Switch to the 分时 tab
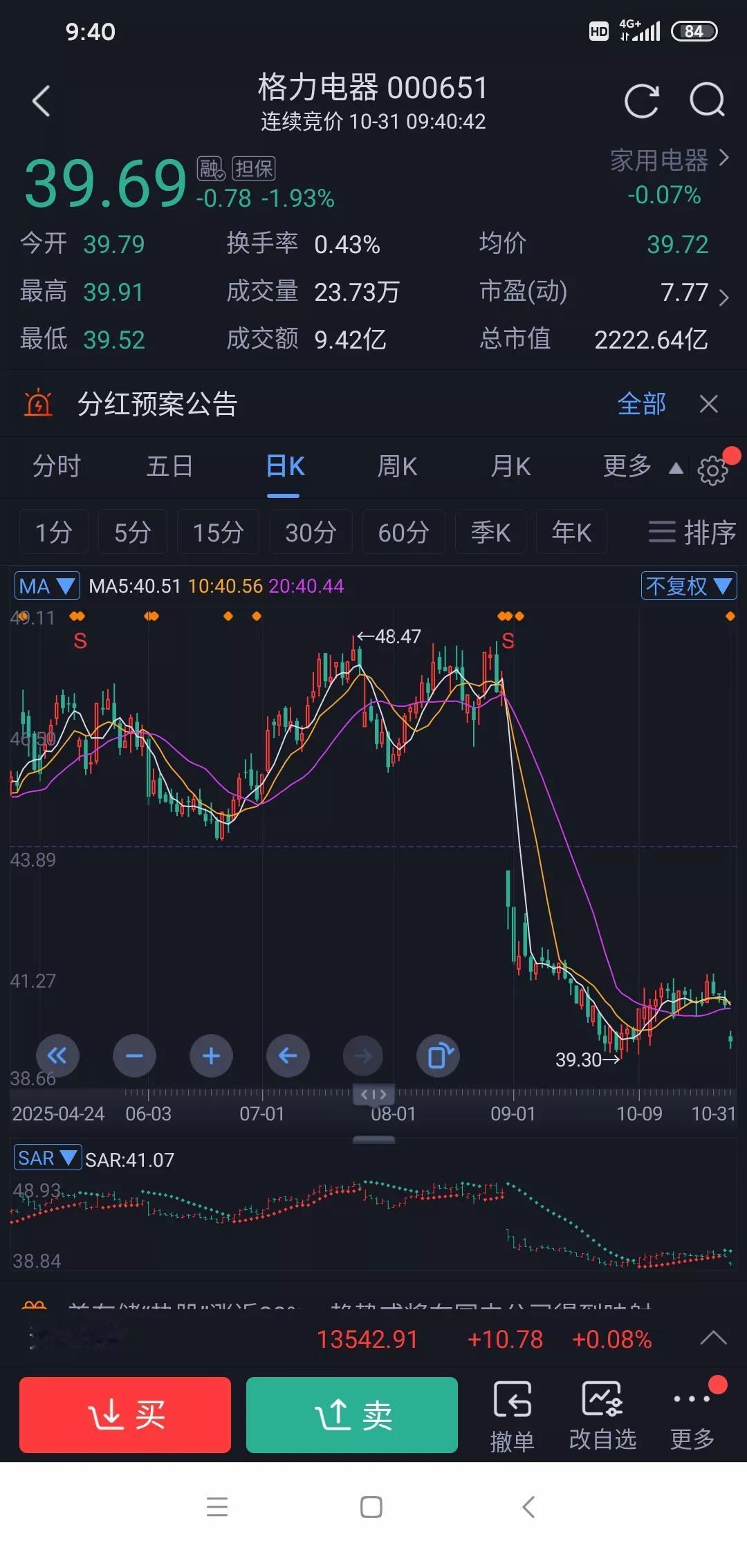Image resolution: width=747 pixels, height=1552 pixels. click(57, 466)
